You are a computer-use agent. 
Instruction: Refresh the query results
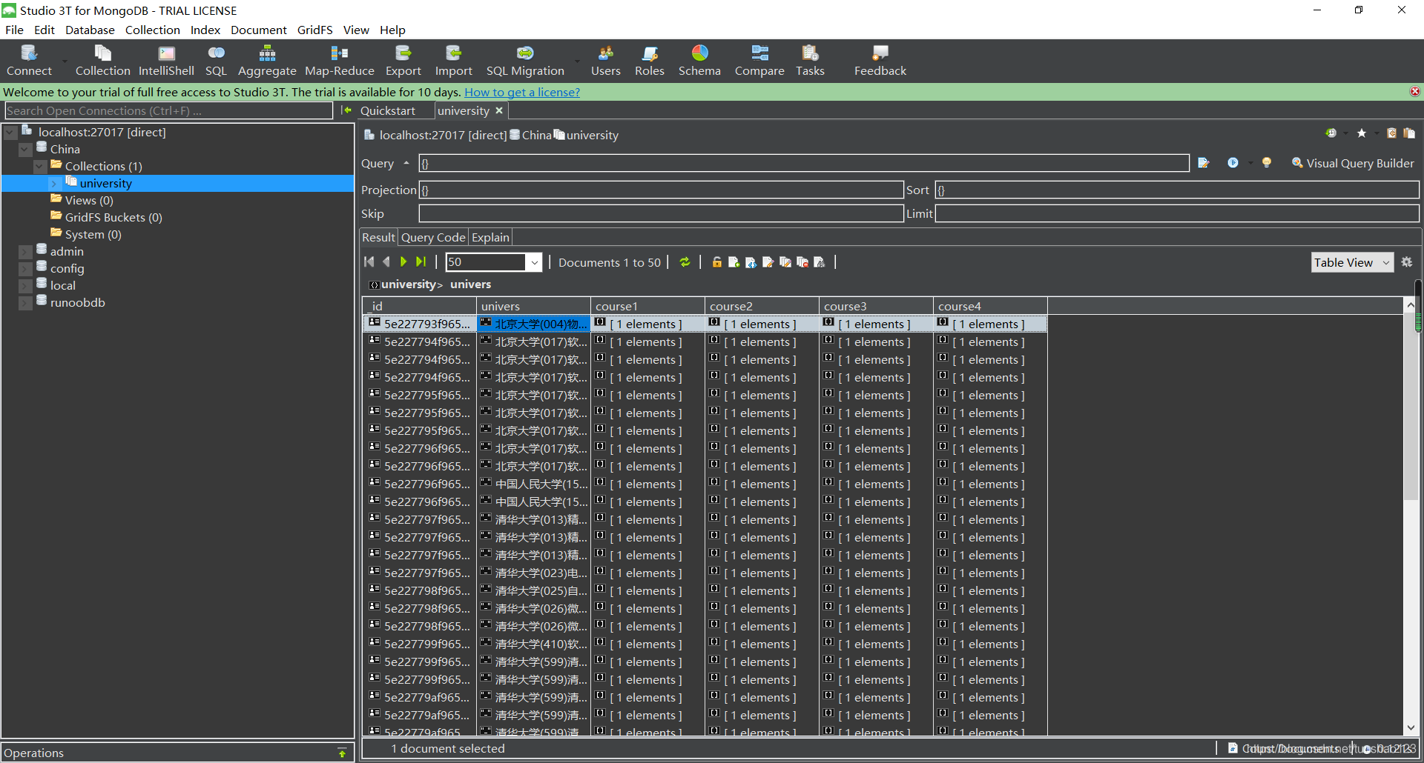pyautogui.click(x=685, y=262)
